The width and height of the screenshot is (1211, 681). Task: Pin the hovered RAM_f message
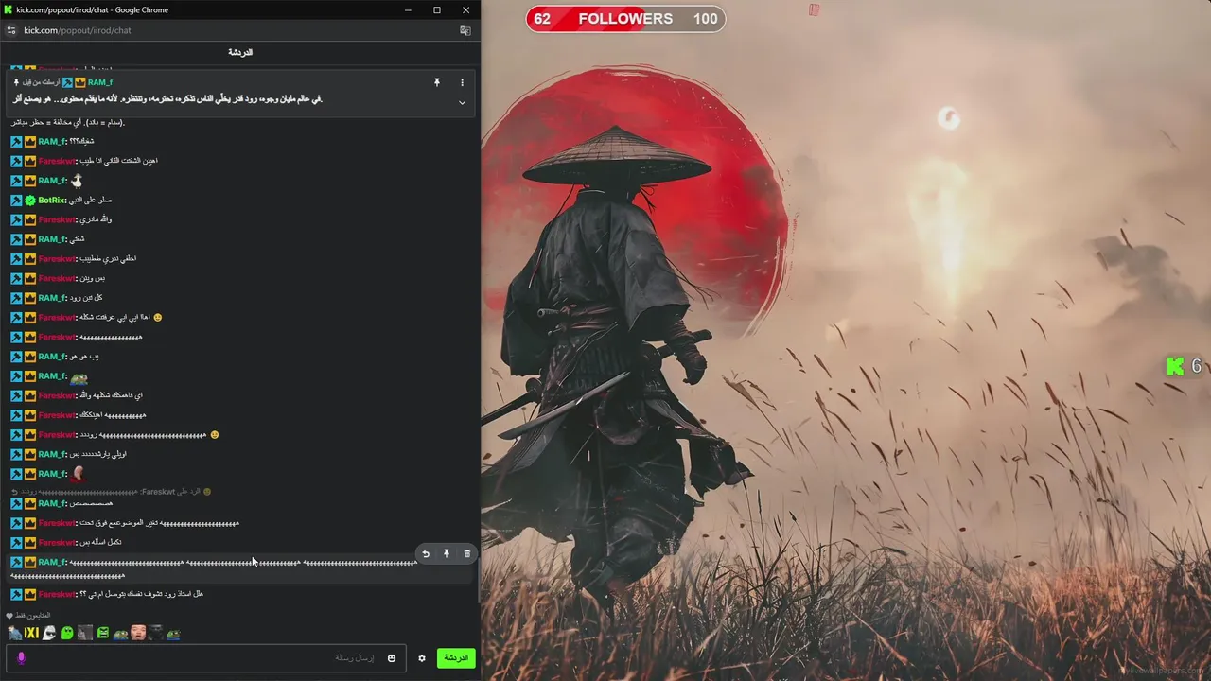coord(447,553)
